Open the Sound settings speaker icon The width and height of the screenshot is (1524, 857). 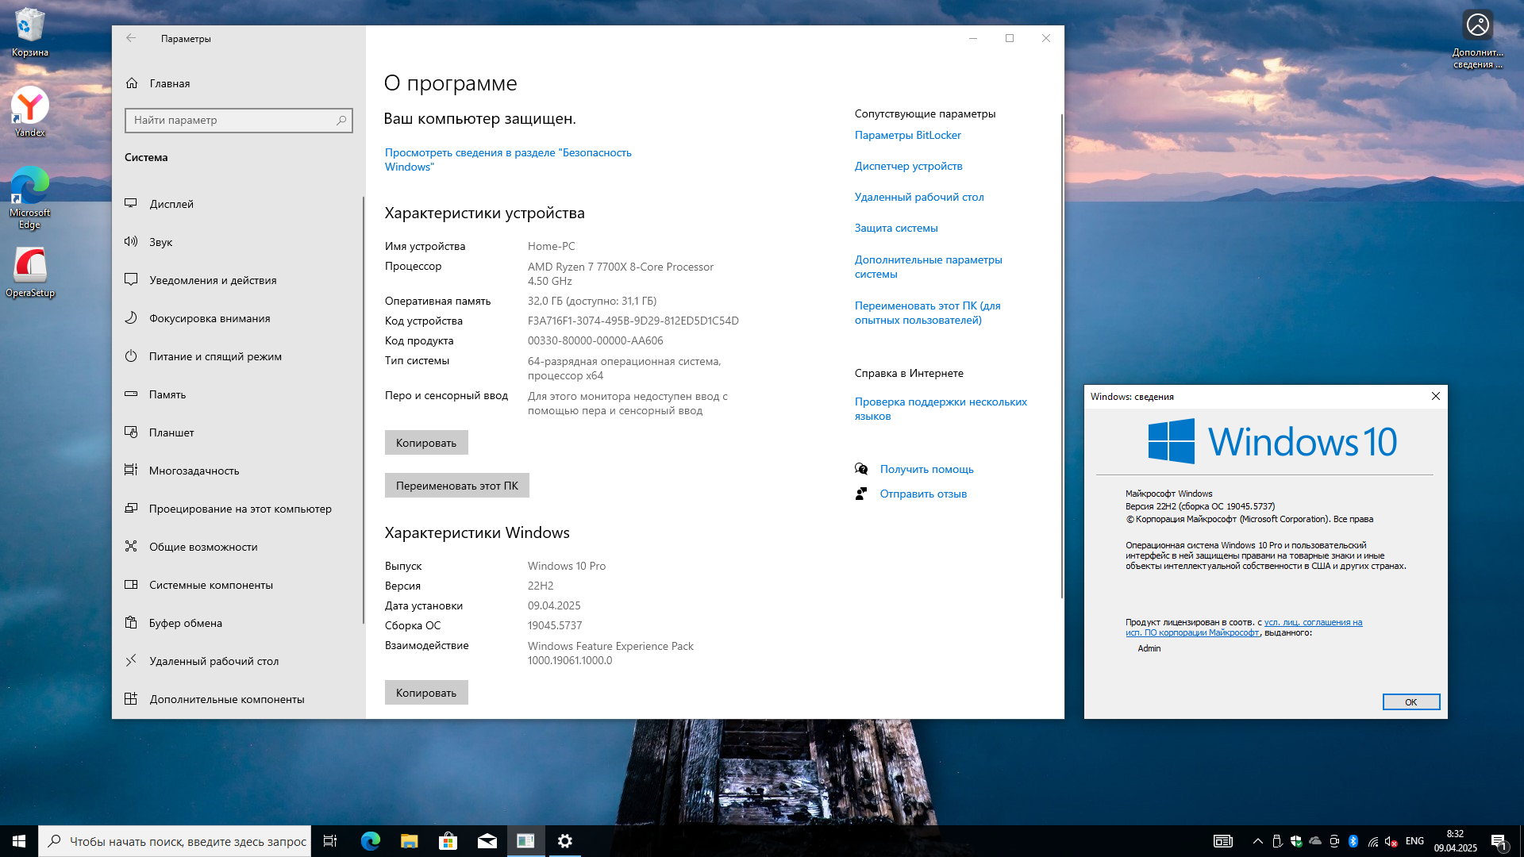pos(131,242)
